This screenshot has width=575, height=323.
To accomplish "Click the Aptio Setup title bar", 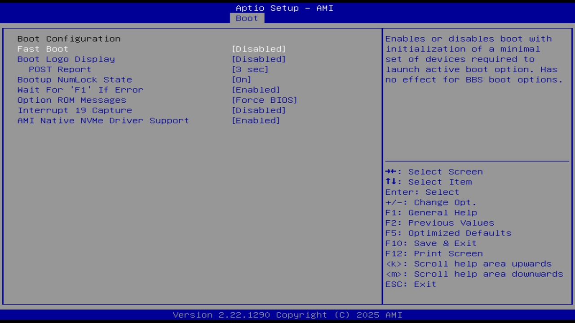I will tap(284, 8).
